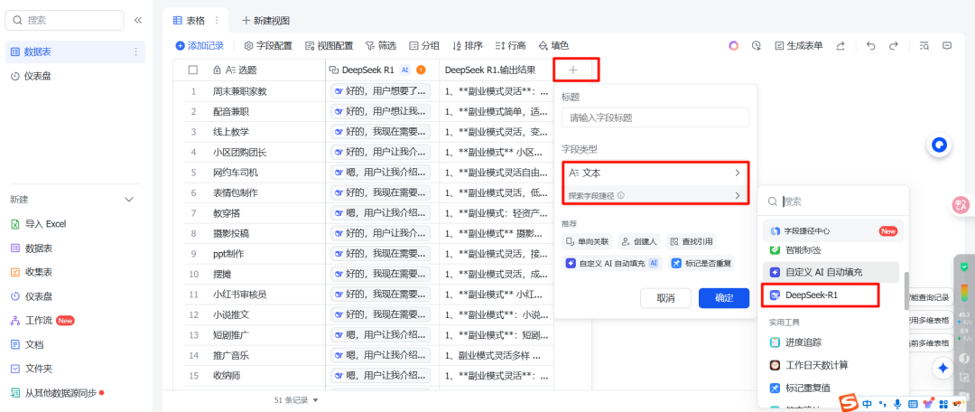The width and height of the screenshot is (975, 412).
Task: Create a new 文件夹
Action: pos(33,369)
